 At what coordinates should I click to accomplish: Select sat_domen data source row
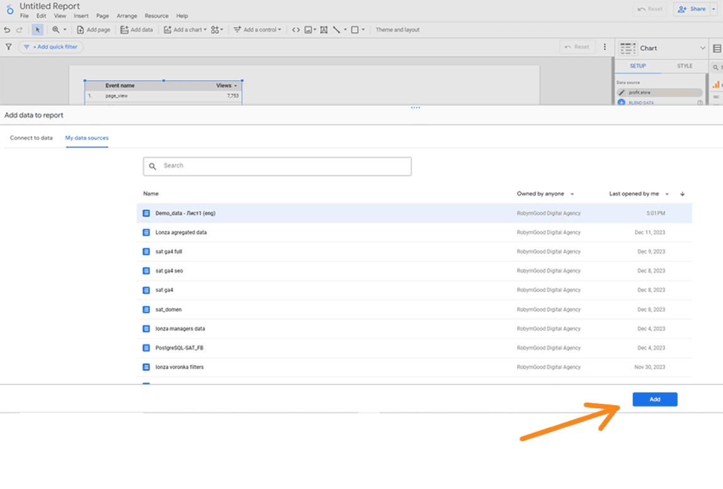coord(414,309)
